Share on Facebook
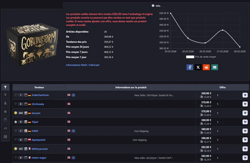 190,67
